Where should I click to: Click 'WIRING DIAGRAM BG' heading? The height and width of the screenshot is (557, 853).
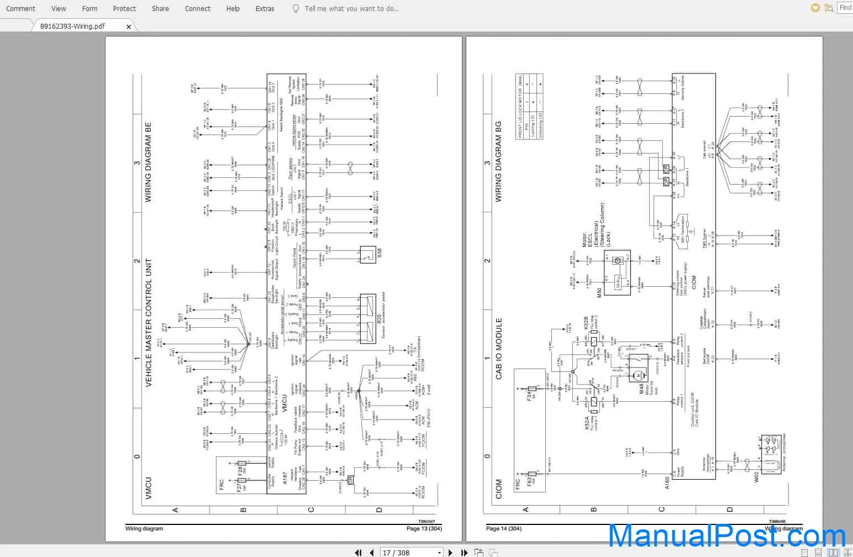coord(499,162)
